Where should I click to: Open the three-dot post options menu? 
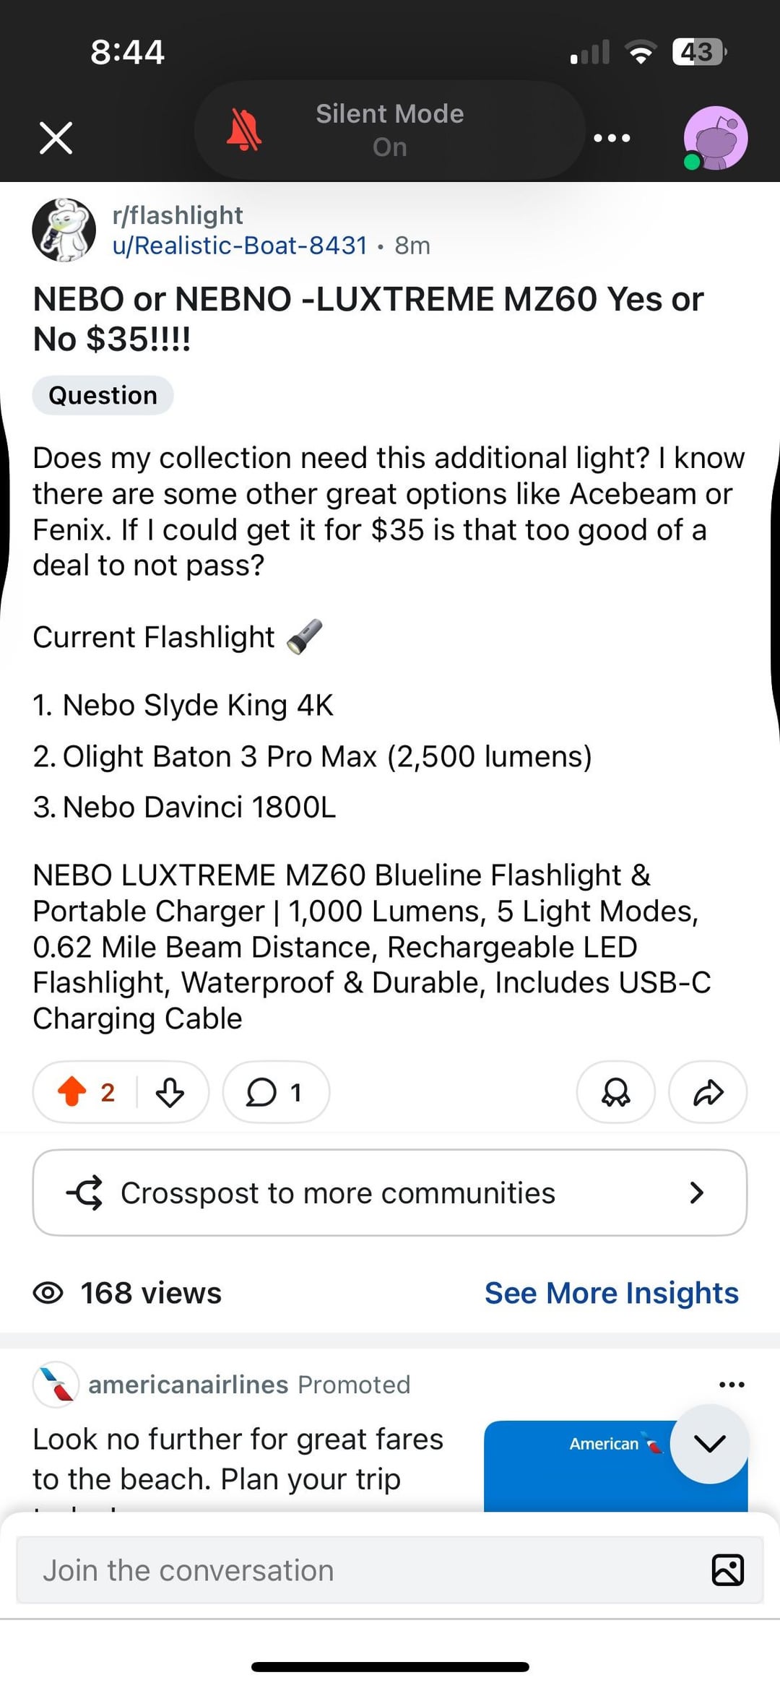click(x=612, y=137)
